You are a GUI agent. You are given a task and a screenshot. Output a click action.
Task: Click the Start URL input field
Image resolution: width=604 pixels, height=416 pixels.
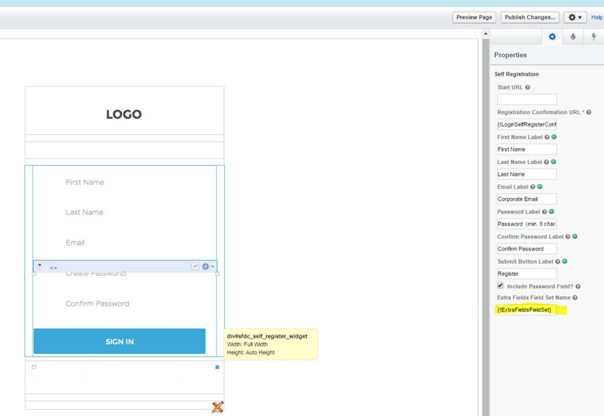(x=526, y=99)
